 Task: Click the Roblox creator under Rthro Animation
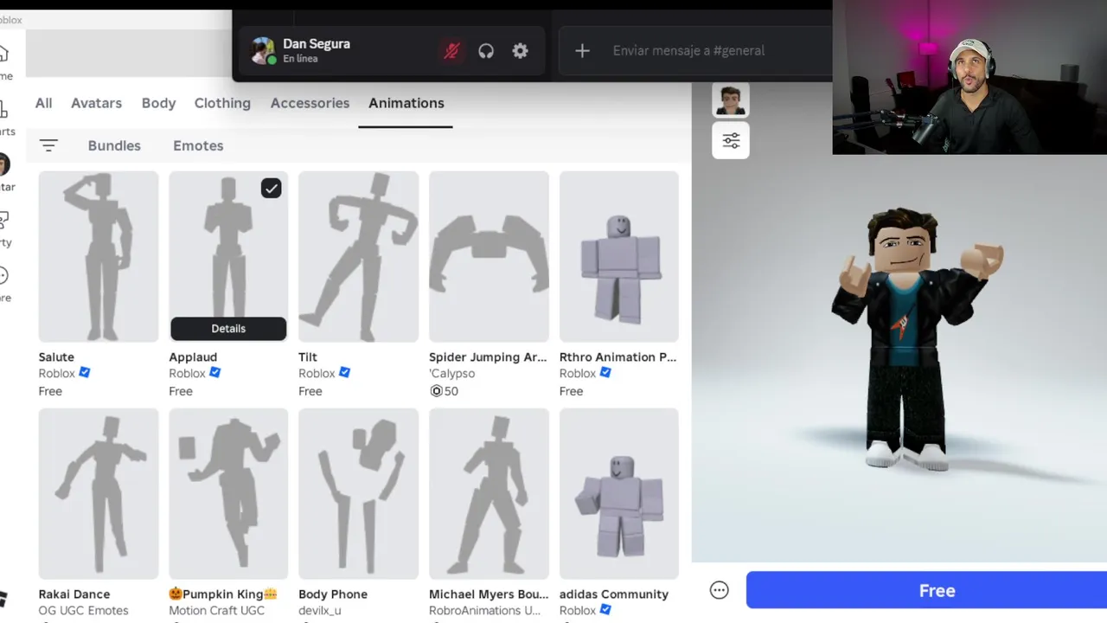coord(578,374)
